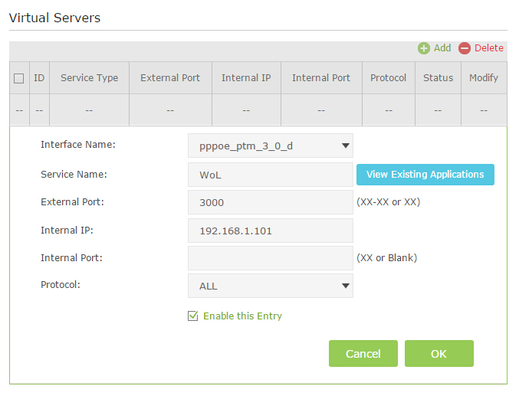
Task: Focus the Service Name field containing WoL
Action: click(x=271, y=175)
